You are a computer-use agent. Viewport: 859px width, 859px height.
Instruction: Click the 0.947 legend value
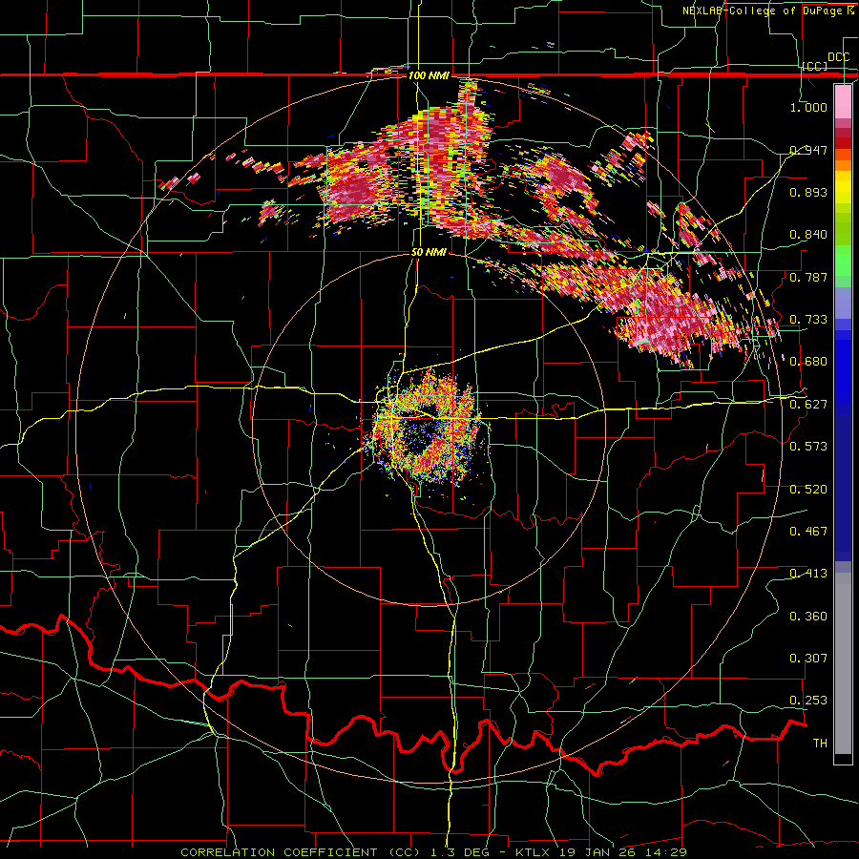pyautogui.click(x=808, y=150)
